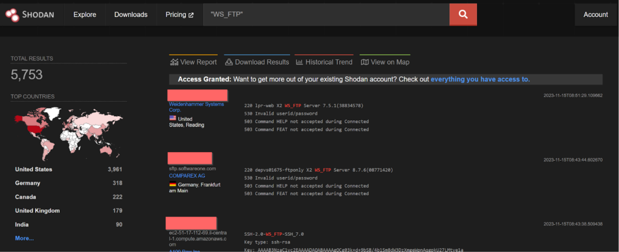Click the redacted IP above ec2-51-17-112-69 hostname

pyautogui.click(x=192, y=223)
